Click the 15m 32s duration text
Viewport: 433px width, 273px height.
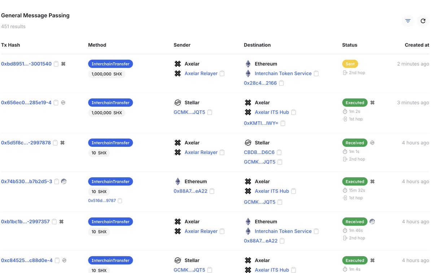[x=357, y=190]
